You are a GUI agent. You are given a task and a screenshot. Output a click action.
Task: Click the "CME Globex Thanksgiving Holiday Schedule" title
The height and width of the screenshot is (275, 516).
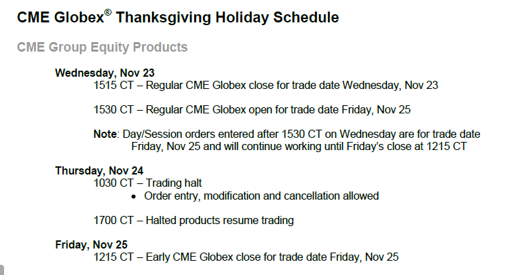(178, 18)
